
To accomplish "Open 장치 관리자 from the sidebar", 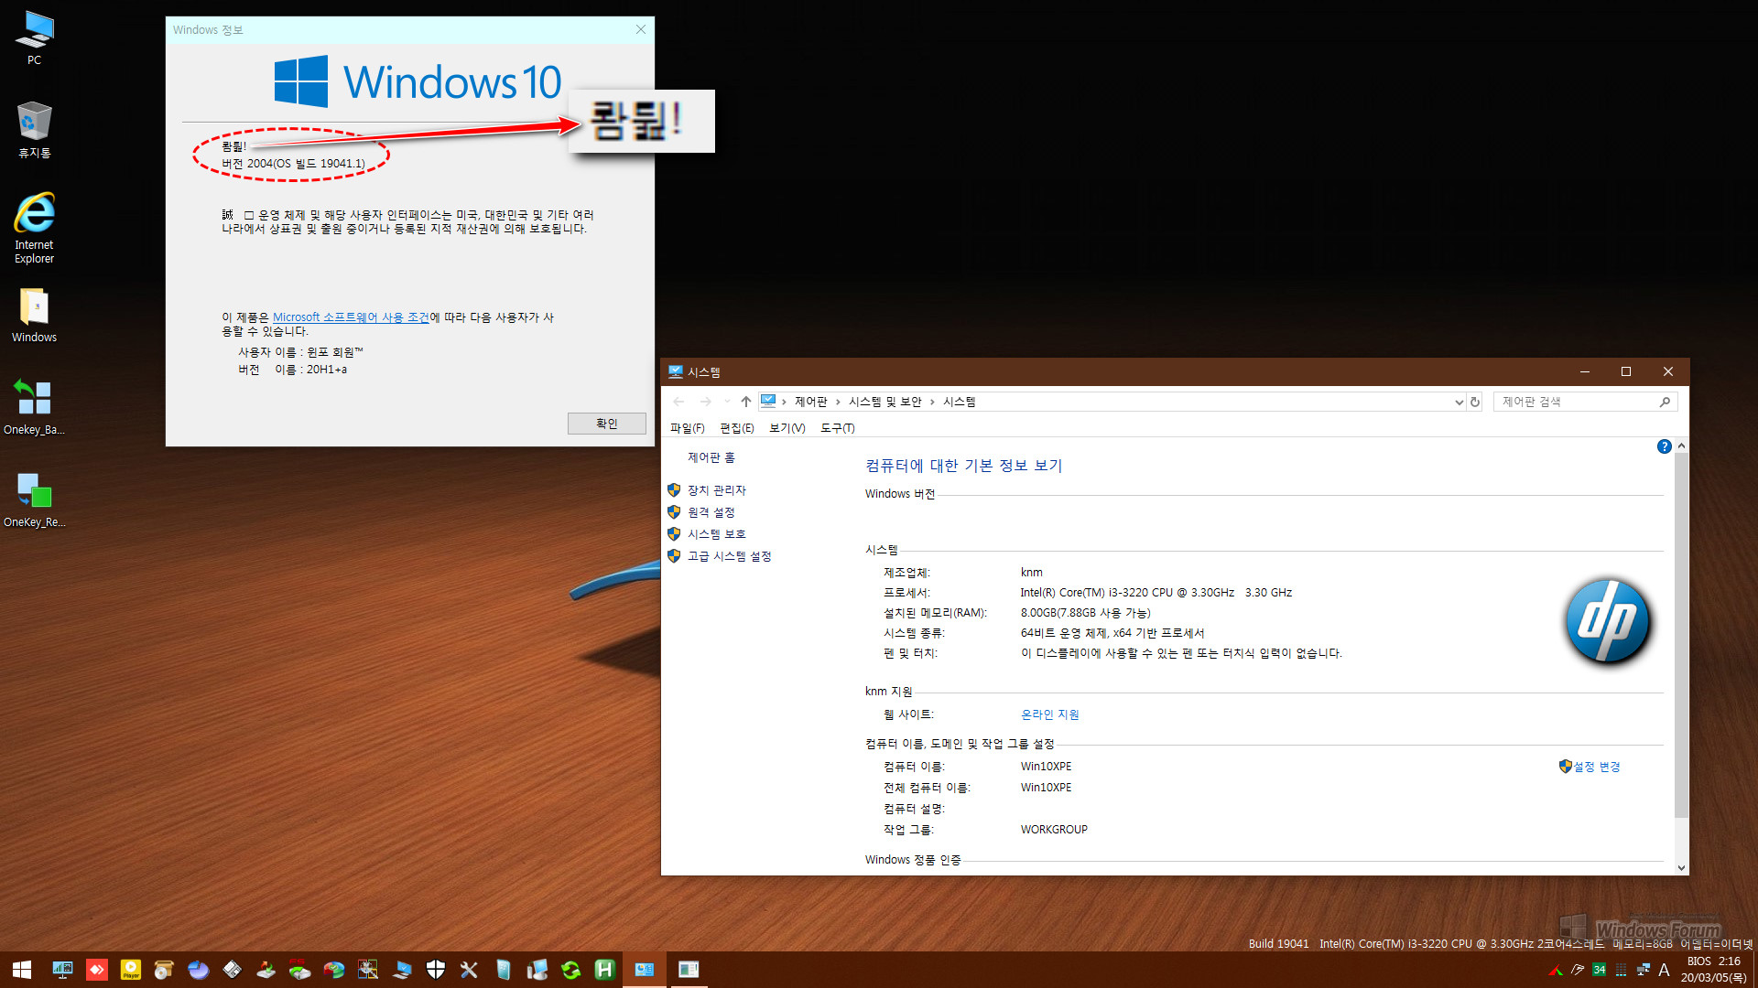I will click(717, 490).
